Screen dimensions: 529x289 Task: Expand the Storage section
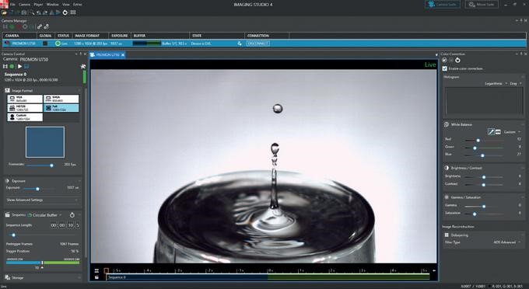pos(43,277)
